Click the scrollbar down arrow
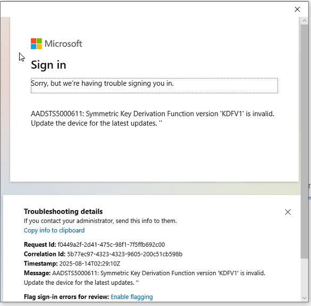Image resolution: width=311 pixels, height=306 pixels. coord(304,297)
